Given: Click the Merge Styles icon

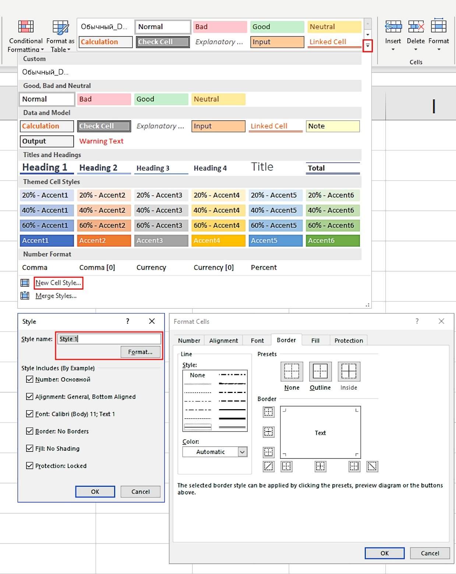Looking at the screenshot, I should [x=25, y=295].
